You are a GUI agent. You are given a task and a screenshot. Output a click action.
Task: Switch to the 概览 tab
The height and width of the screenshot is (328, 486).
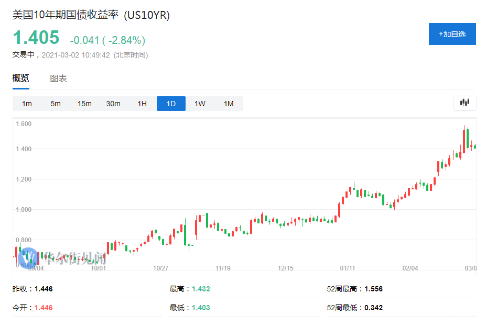pos(21,78)
